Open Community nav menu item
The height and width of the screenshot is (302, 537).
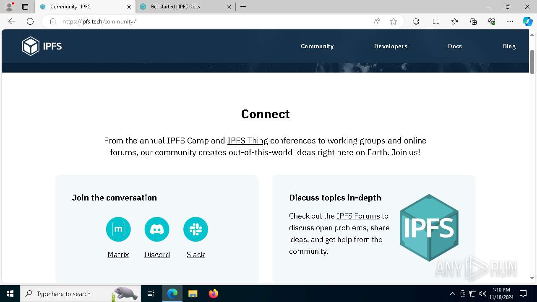pyautogui.click(x=317, y=46)
